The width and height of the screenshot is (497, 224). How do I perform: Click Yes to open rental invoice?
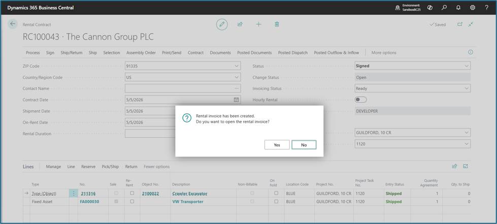pos(277,145)
